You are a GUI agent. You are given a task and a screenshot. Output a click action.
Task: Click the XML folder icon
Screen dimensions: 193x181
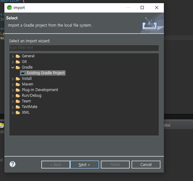tap(18, 113)
